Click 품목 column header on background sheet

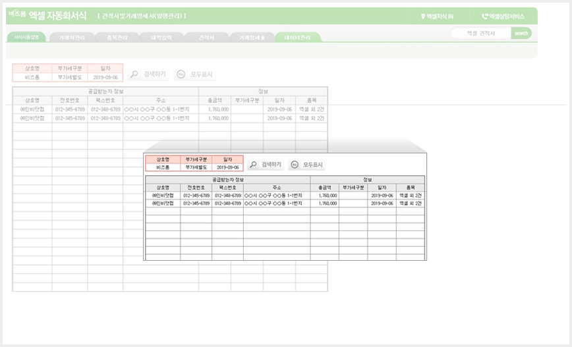pos(312,100)
